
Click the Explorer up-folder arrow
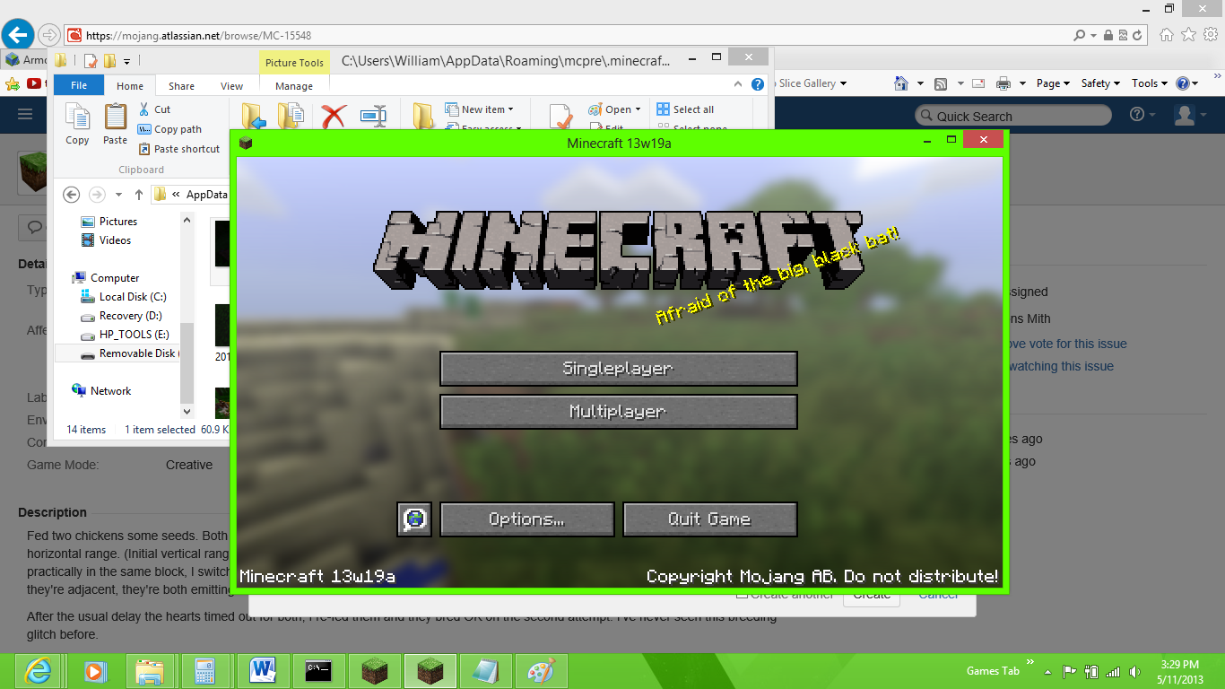coord(139,195)
